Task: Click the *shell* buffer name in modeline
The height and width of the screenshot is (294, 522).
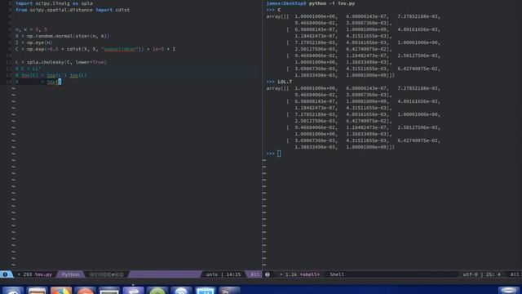Action: pyautogui.click(x=309, y=274)
